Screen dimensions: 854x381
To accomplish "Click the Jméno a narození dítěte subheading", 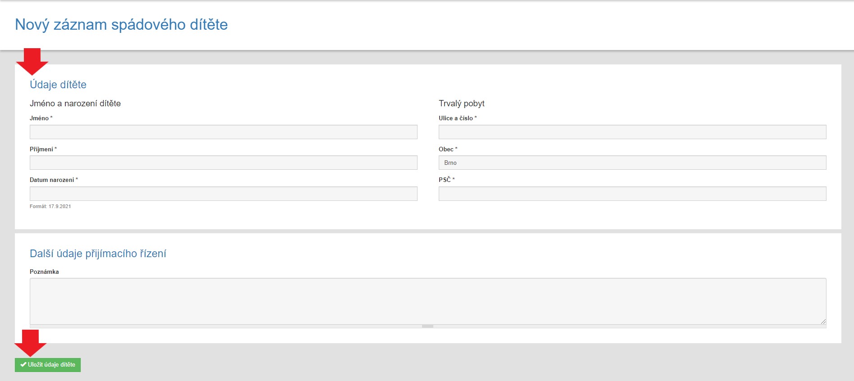I will point(75,104).
